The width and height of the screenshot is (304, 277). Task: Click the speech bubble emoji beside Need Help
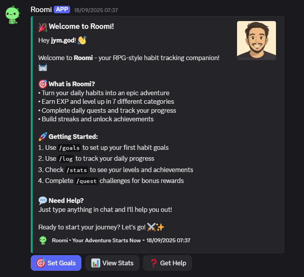[x=43, y=201]
